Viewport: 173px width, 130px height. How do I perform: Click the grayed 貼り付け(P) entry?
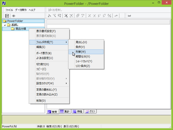pyautogui.click(x=43, y=74)
